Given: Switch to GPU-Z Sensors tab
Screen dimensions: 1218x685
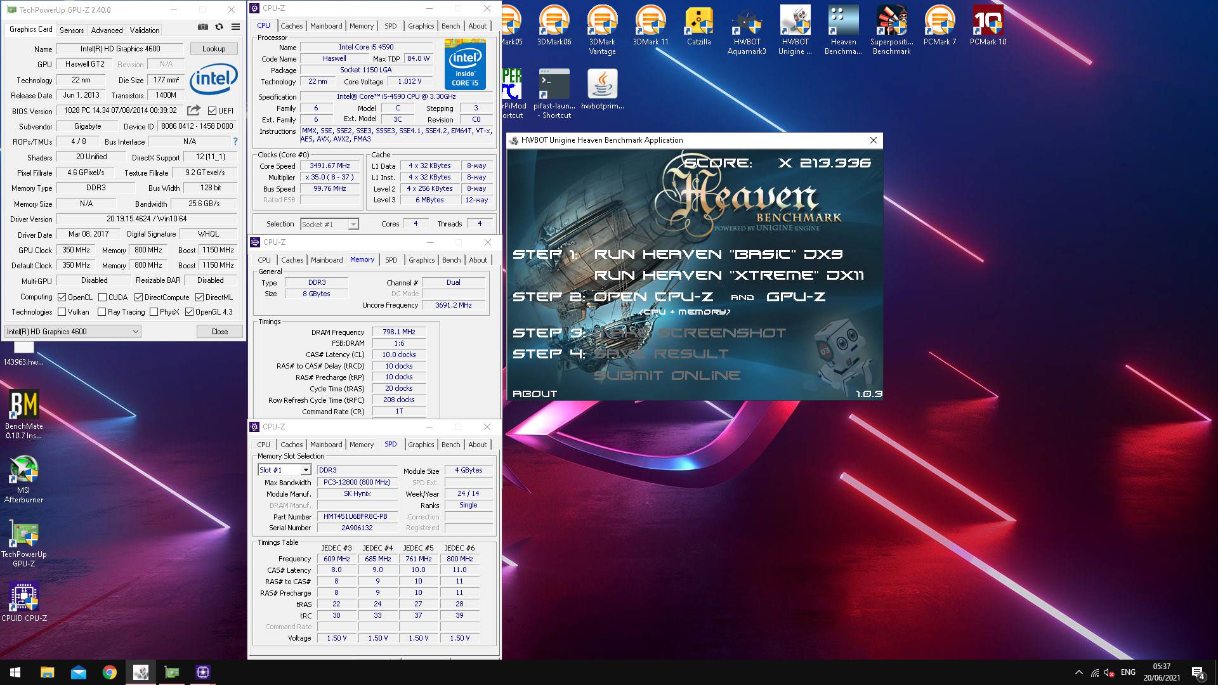Looking at the screenshot, I should tap(72, 30).
